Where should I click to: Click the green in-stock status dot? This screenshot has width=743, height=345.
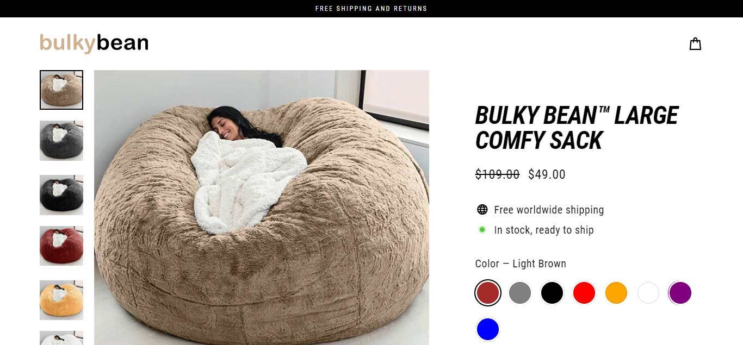(x=482, y=230)
